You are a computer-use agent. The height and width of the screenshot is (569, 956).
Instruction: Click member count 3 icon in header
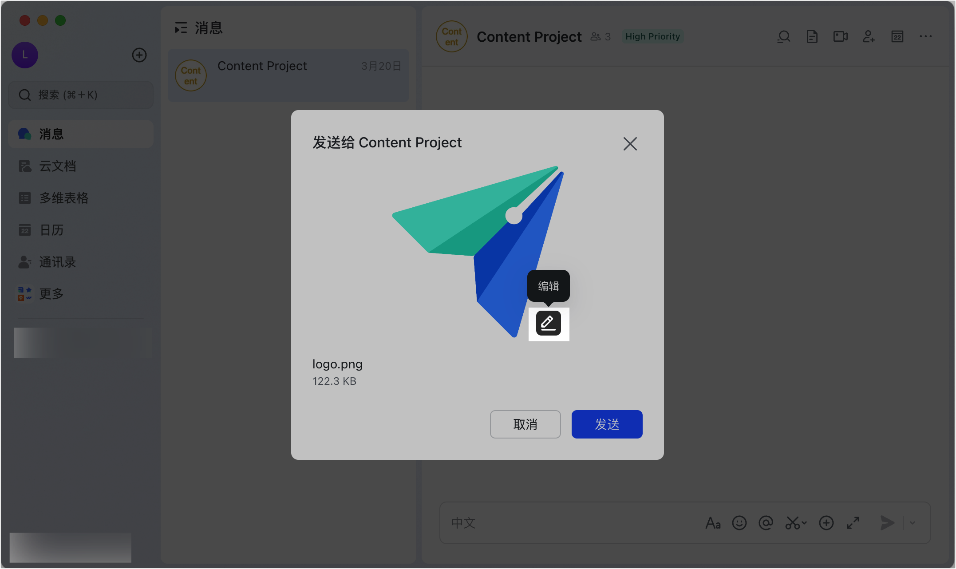(x=600, y=37)
